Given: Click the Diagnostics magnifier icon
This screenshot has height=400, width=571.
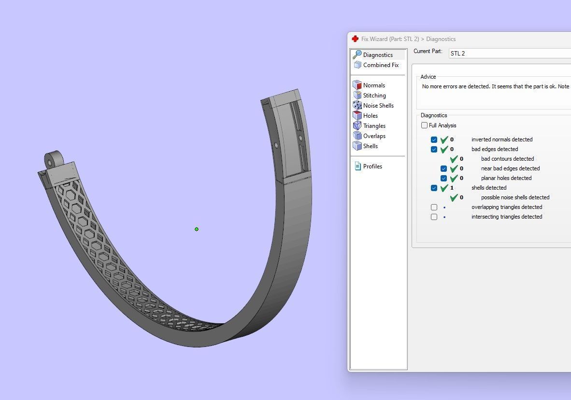Looking at the screenshot, I should click(357, 55).
